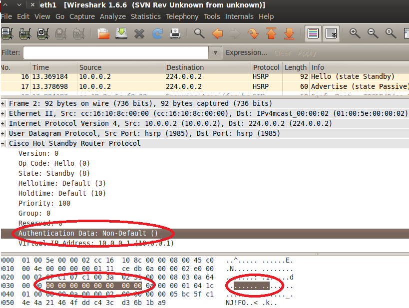Open the Go menu
Viewport: 409px width, 308px height.
coord(60,16)
